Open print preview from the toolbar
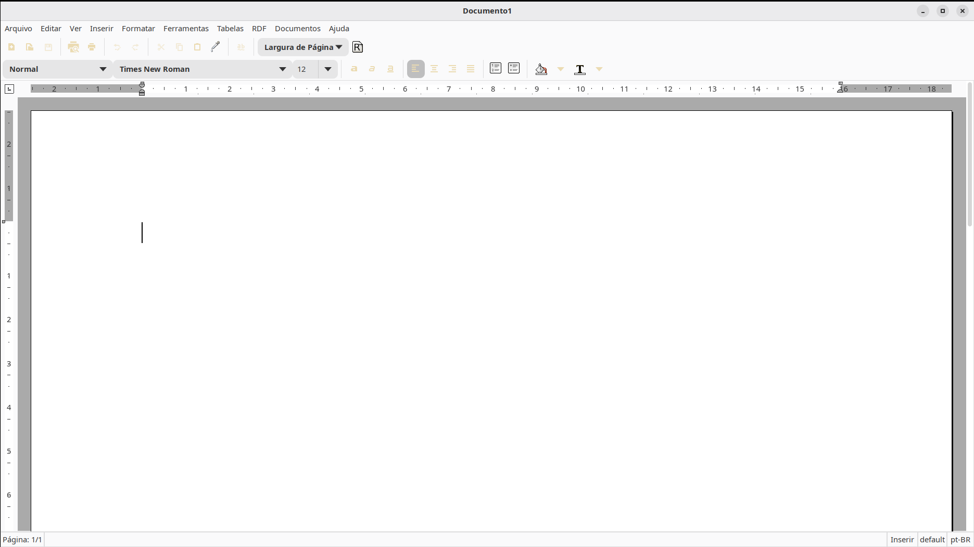The width and height of the screenshot is (974, 547). (x=73, y=47)
